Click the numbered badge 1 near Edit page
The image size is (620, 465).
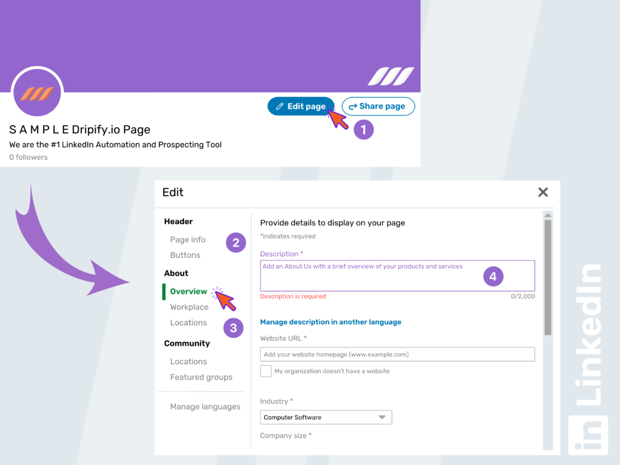[x=363, y=129]
